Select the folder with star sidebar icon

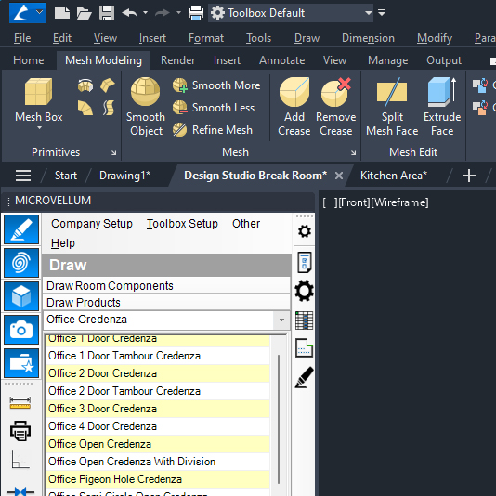[x=21, y=363]
